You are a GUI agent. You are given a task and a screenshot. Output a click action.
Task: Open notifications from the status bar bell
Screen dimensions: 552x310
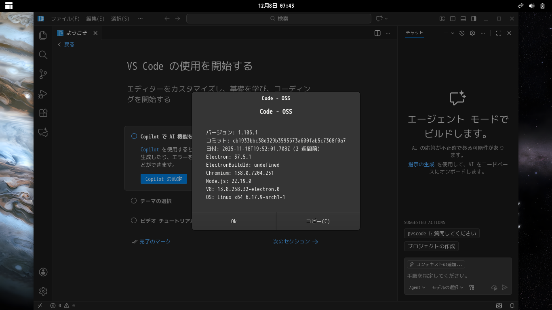pos(512,306)
